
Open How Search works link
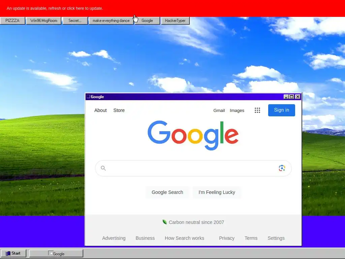click(x=184, y=238)
